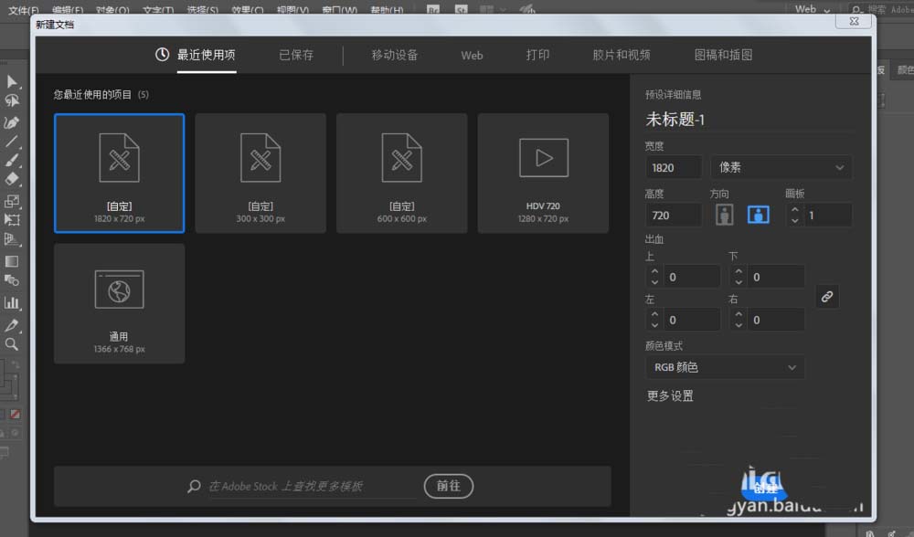Select the Zoom magnifier tool
Viewport: 914px width, 537px height.
[x=12, y=344]
